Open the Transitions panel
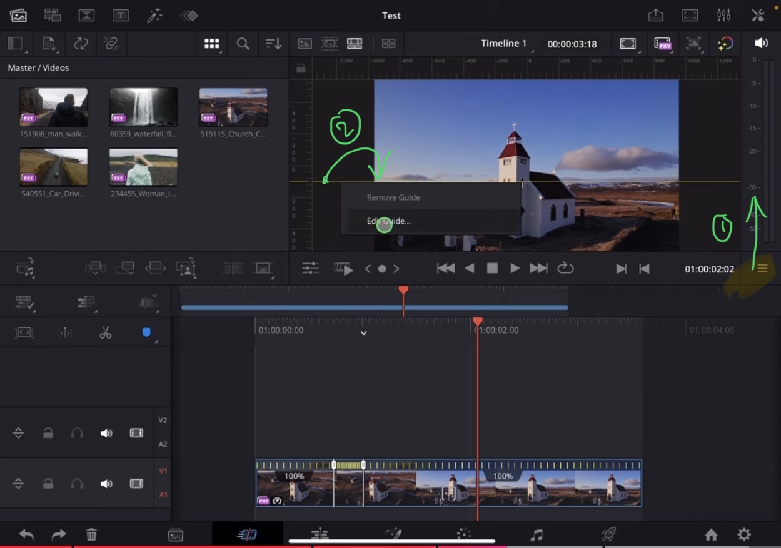The height and width of the screenshot is (548, 781). pos(86,16)
